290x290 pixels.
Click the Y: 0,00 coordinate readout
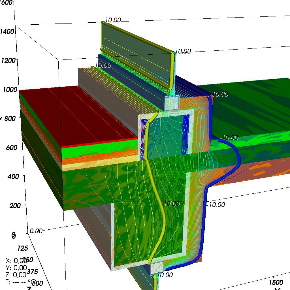click(16, 268)
